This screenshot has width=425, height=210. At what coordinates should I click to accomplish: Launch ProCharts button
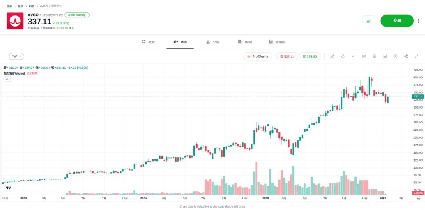click(258, 56)
